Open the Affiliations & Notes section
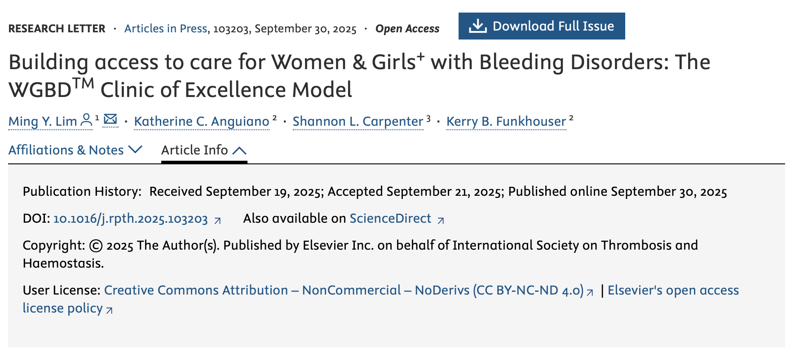 66,150
